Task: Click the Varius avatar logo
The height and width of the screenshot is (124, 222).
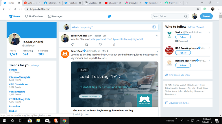Action: (x=169, y=35)
